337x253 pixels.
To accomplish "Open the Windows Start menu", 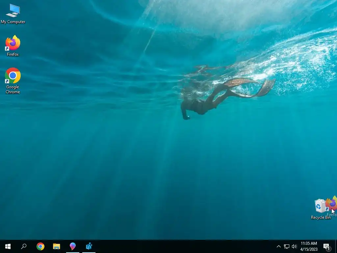I will (x=8, y=246).
